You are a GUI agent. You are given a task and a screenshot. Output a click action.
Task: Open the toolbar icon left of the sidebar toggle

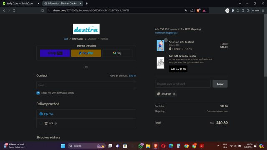(x=238, y=10)
